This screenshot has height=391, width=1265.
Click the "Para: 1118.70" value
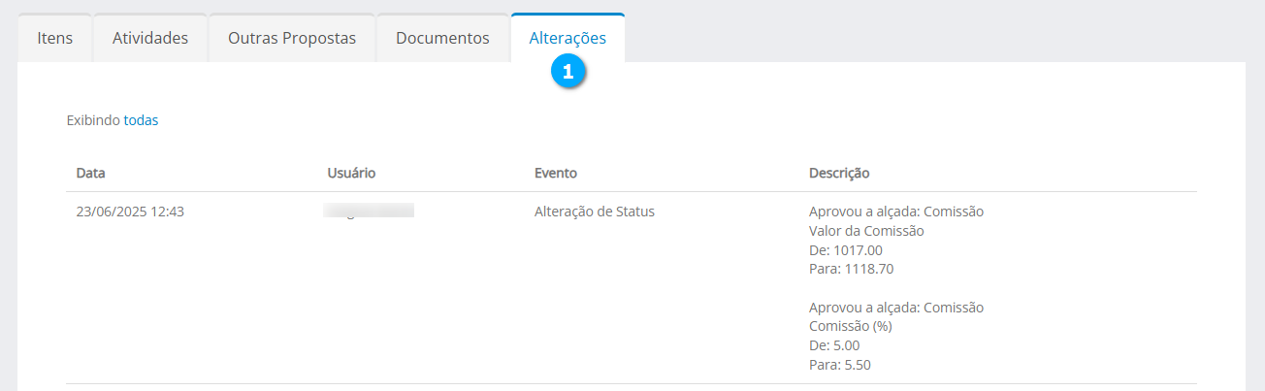pos(851,269)
